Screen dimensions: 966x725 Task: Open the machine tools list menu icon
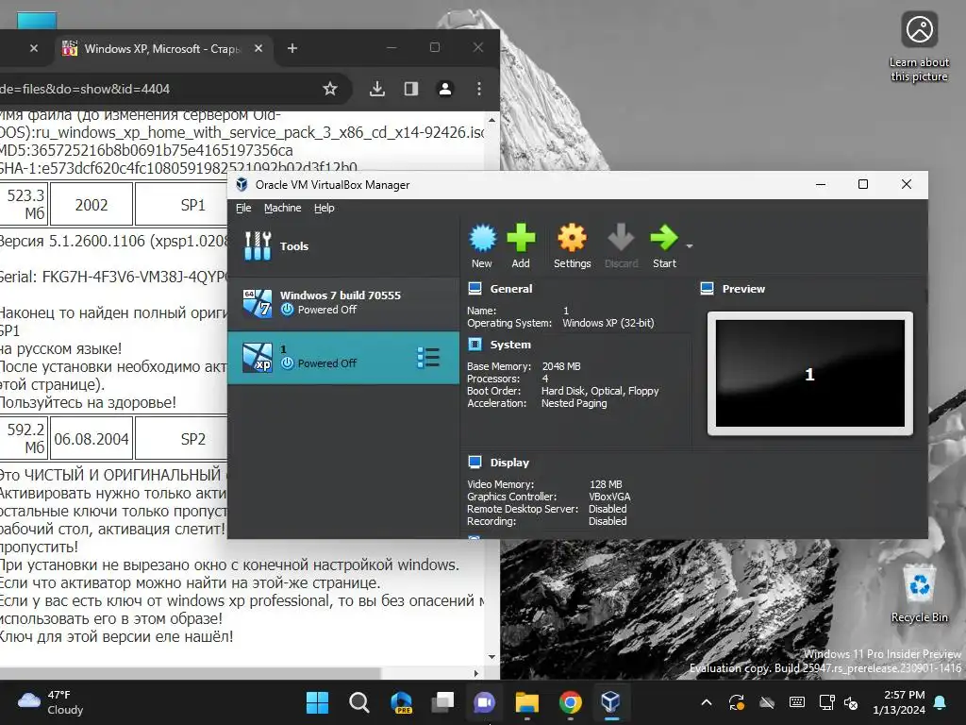pyautogui.click(x=428, y=358)
